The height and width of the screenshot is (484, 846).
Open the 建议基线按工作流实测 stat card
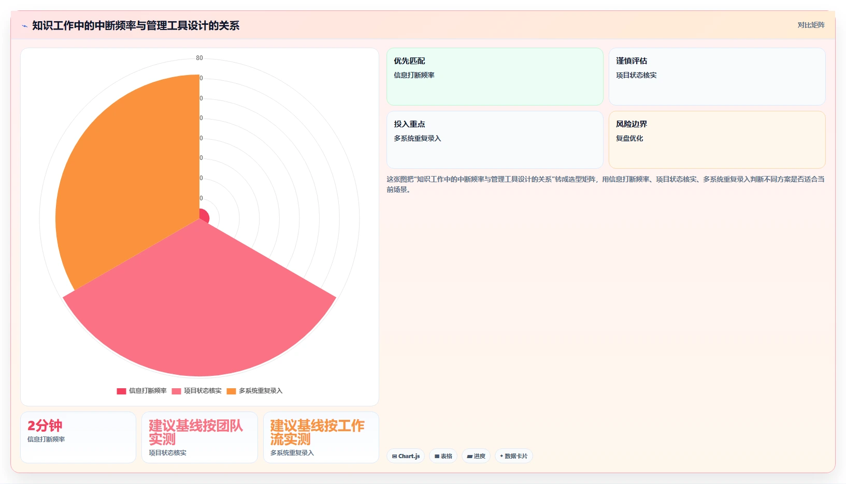[x=321, y=437]
